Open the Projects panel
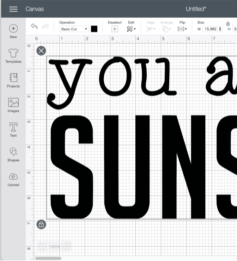Viewport: 237px width, 261px height. [13, 80]
